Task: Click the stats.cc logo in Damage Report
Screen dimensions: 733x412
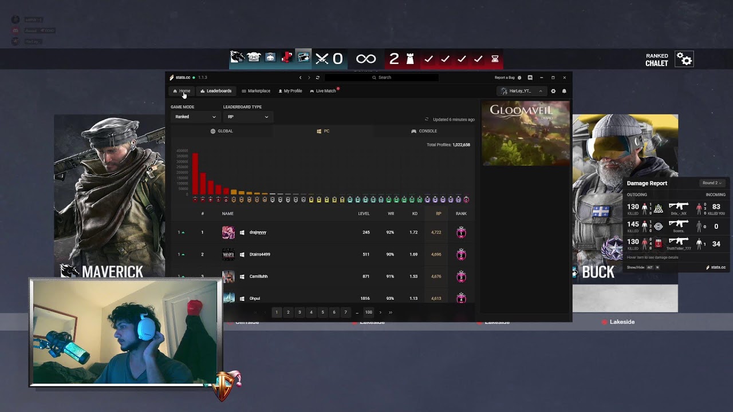Action: [x=716, y=267]
